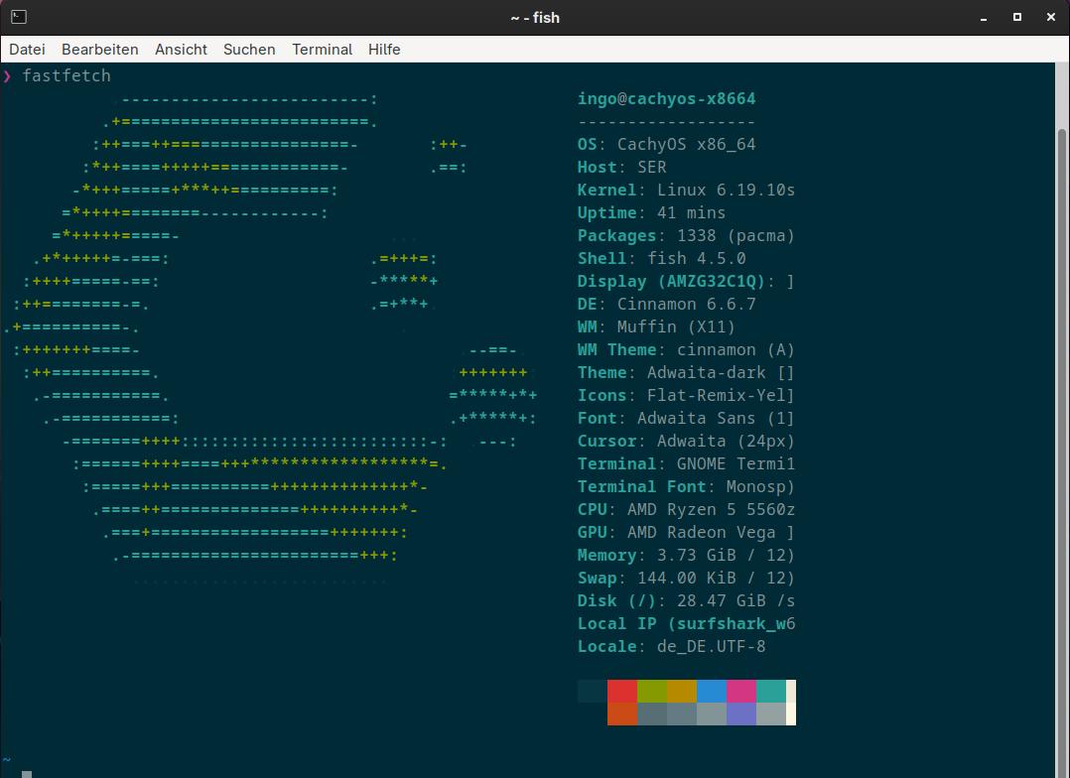Click the typed fastfetch command text
Image resolution: width=1070 pixels, height=778 pixels.
pyautogui.click(x=67, y=75)
